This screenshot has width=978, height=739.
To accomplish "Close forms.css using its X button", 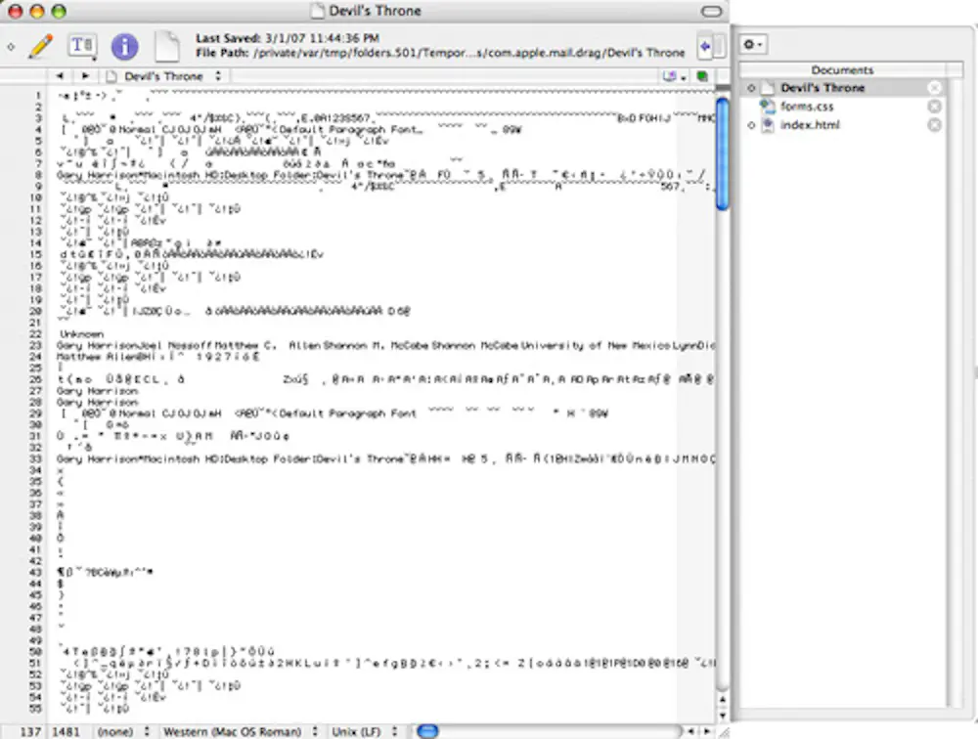I will click(x=934, y=106).
